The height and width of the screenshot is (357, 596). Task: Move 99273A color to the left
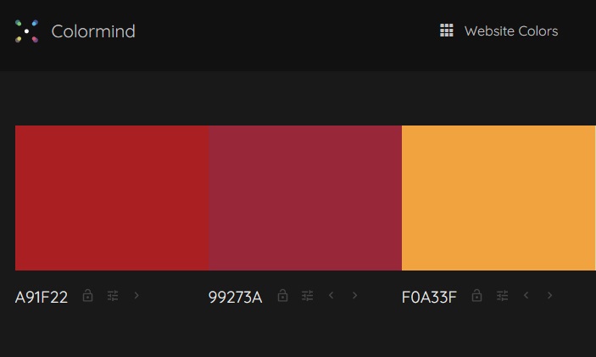click(x=331, y=295)
